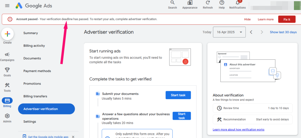Open the hamburger main menu
The height and width of the screenshot is (138, 301).
coord(7,6)
